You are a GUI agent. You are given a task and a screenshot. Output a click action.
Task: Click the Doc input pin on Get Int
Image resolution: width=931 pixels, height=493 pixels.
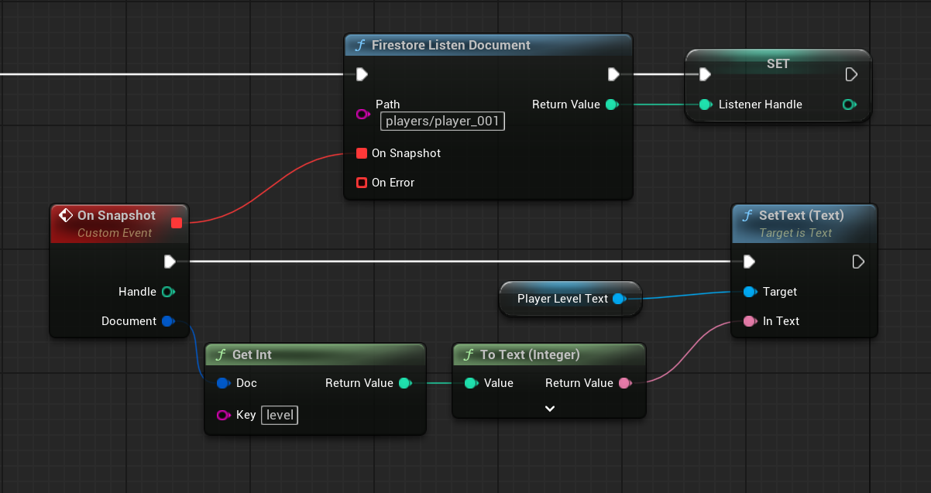(x=223, y=383)
